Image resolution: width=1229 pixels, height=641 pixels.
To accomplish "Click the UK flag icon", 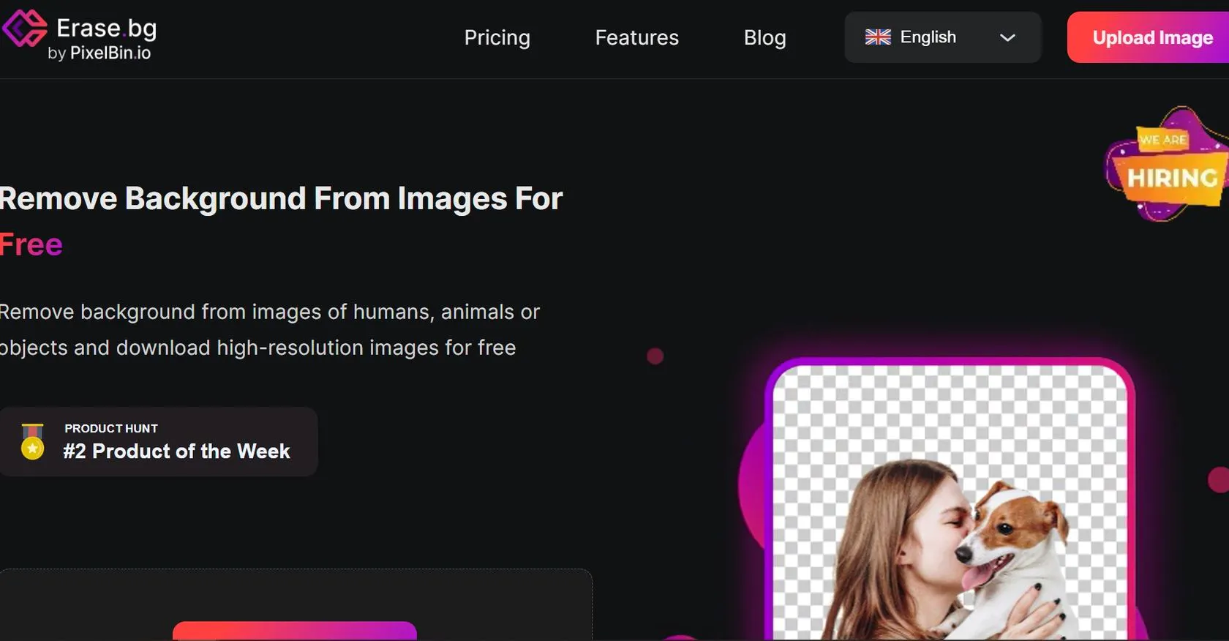I will coord(877,37).
